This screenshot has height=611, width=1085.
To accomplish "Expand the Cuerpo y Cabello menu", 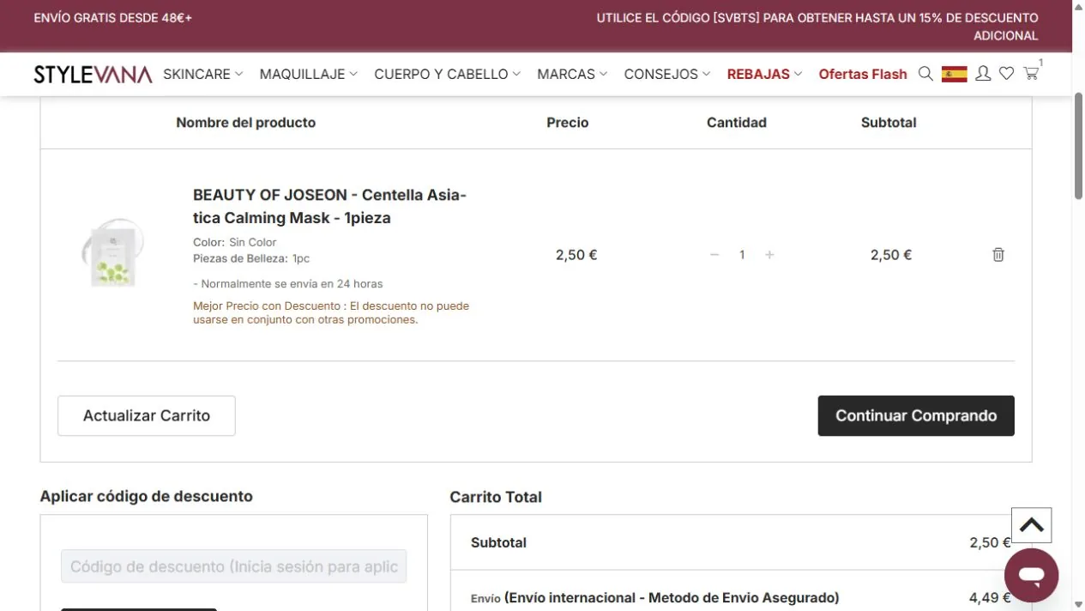I will tap(448, 75).
